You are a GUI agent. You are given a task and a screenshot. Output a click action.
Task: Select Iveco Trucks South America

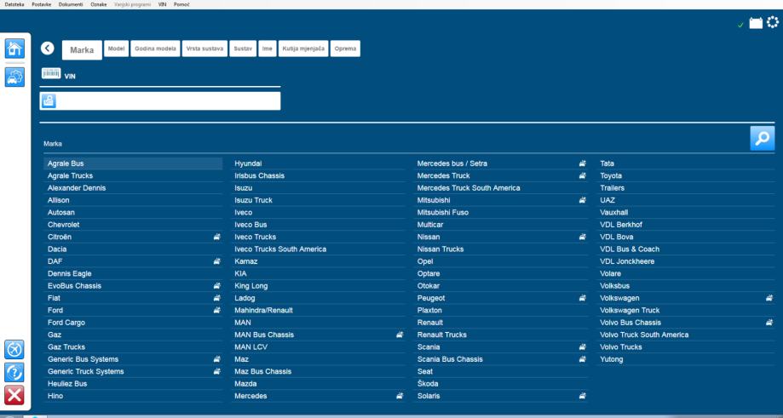click(319, 249)
